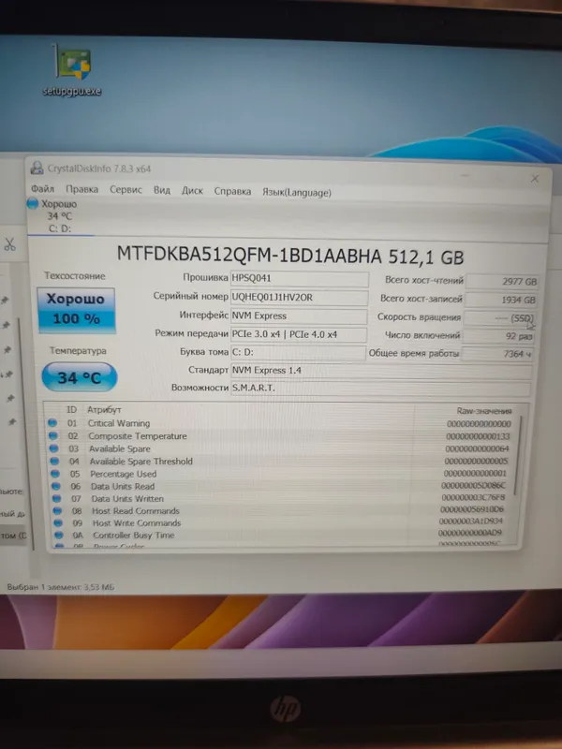Screen dimensions: 562x749
Task: Open the Диск menu
Action: tap(192, 191)
